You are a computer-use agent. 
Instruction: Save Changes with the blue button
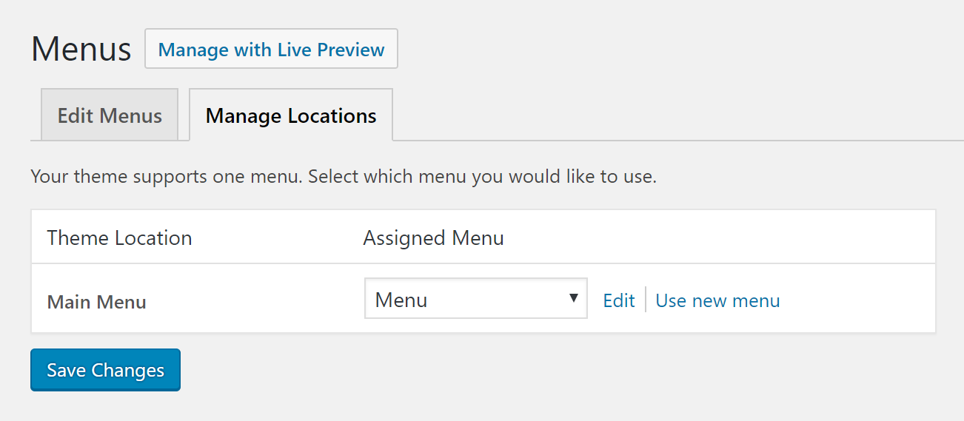105,370
